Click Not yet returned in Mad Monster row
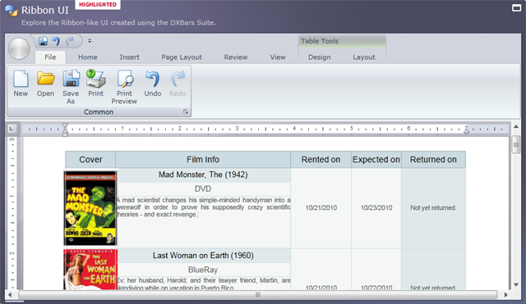 (433, 207)
